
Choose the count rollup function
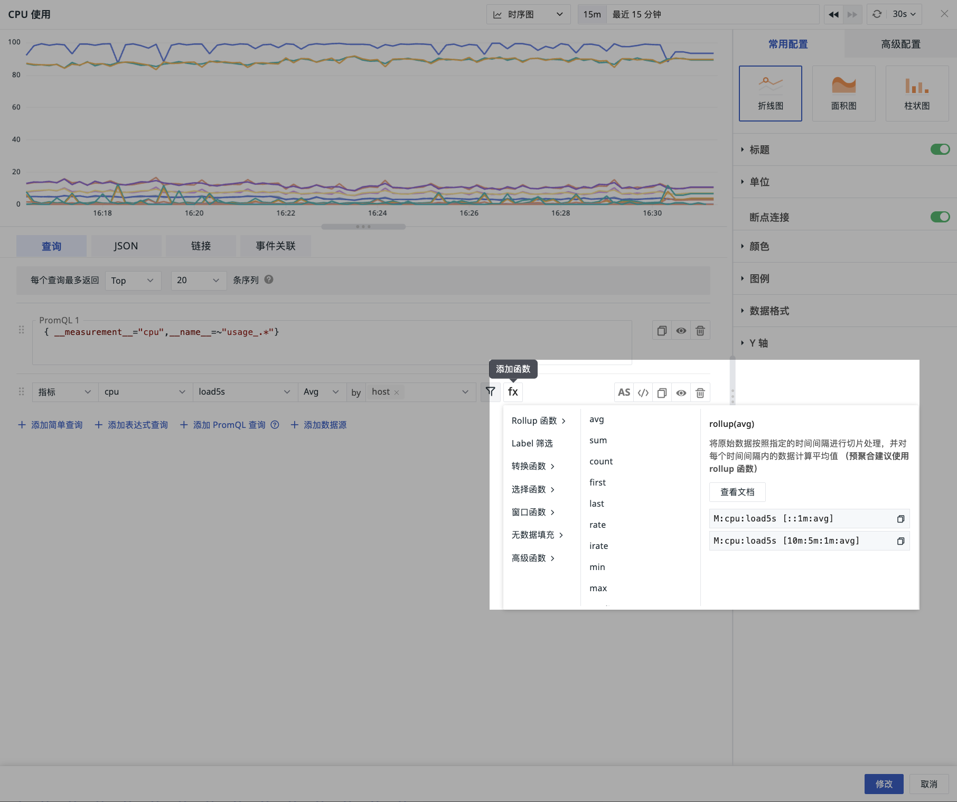(x=601, y=461)
